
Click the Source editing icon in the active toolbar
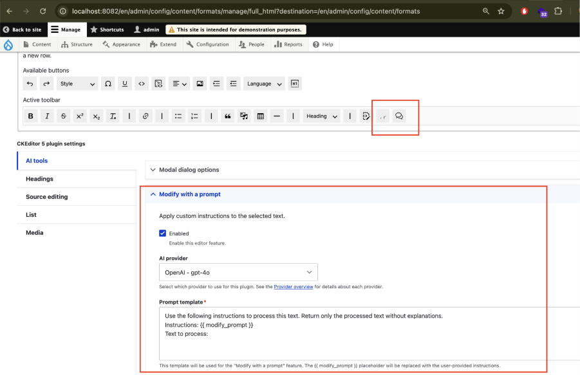pos(364,116)
